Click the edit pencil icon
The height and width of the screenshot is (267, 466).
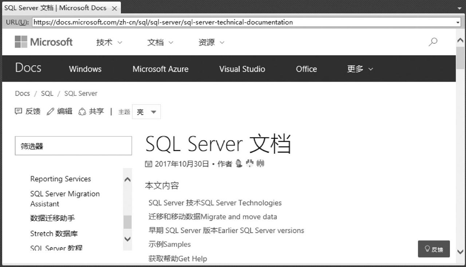click(50, 111)
